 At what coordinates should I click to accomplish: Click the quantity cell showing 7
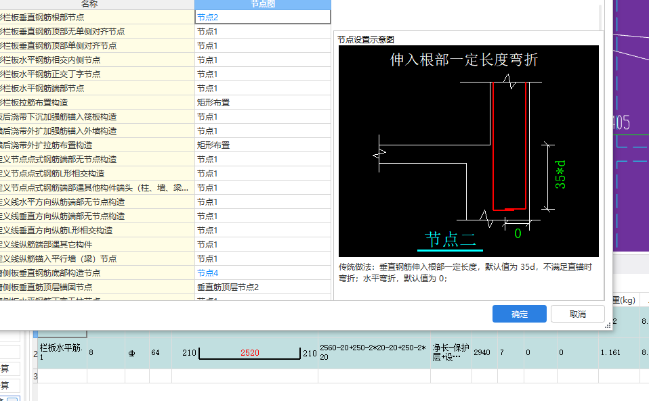pos(510,353)
